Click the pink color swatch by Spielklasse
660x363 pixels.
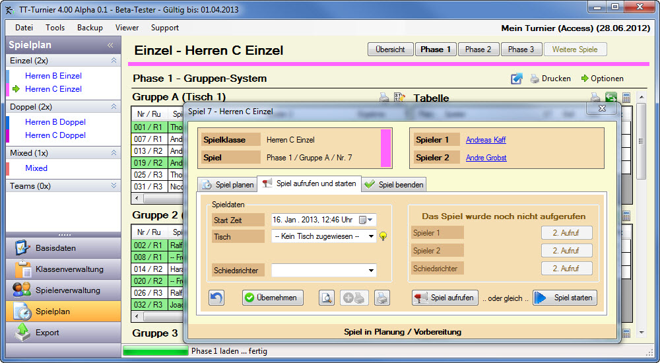[x=386, y=148]
